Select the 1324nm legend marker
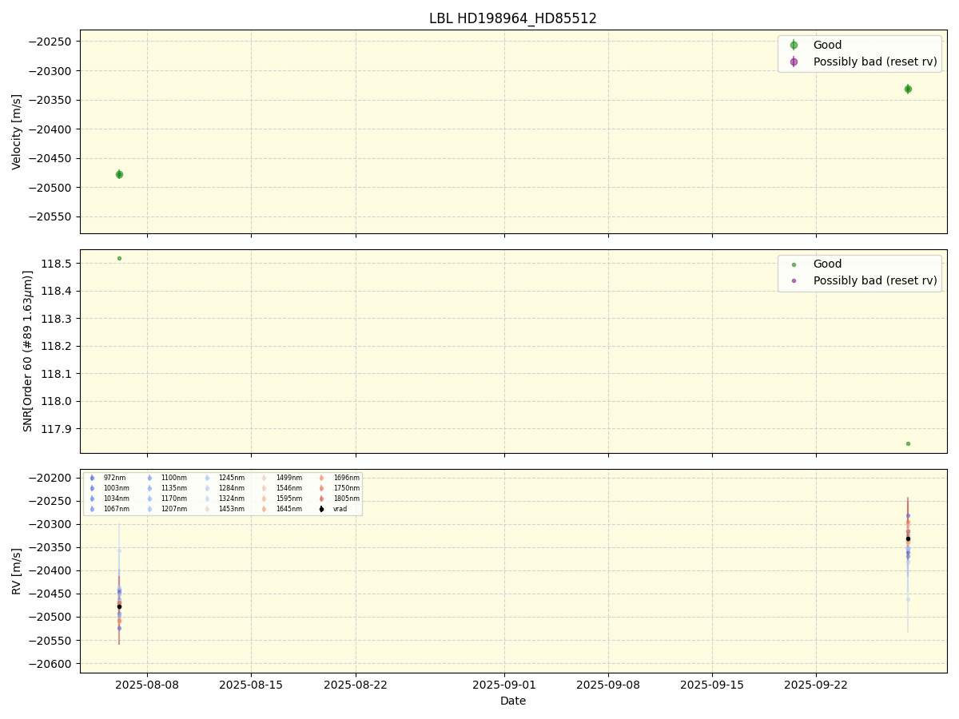The image size is (959, 719). pos(207,499)
